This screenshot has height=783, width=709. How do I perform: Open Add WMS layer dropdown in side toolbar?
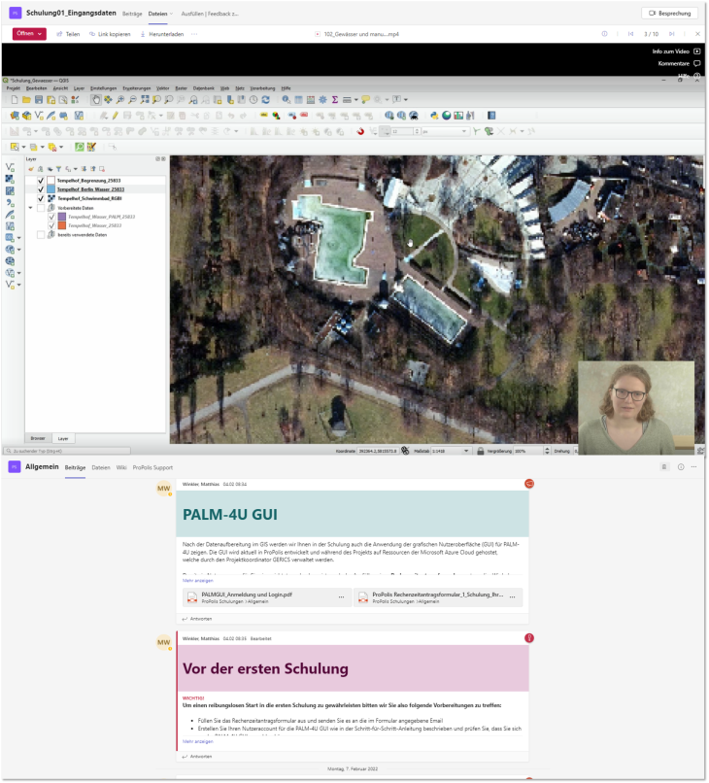pyautogui.click(x=19, y=250)
